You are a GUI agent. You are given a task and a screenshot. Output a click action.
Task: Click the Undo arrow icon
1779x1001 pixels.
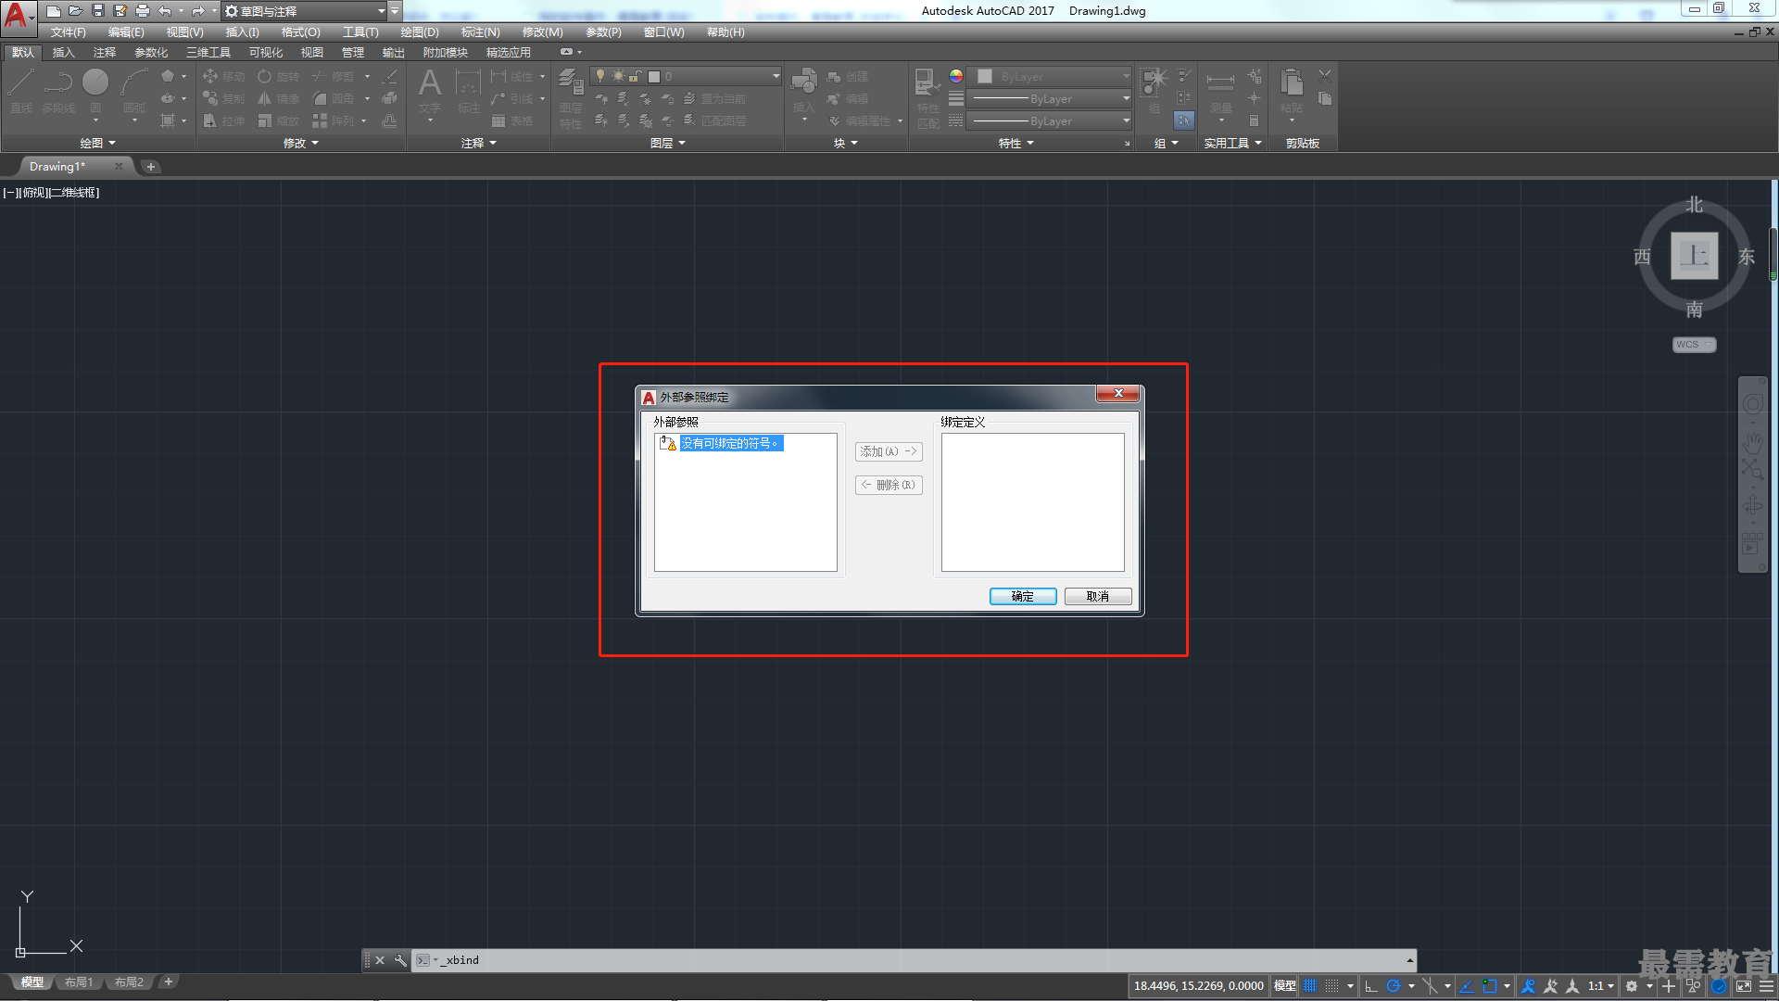165,11
